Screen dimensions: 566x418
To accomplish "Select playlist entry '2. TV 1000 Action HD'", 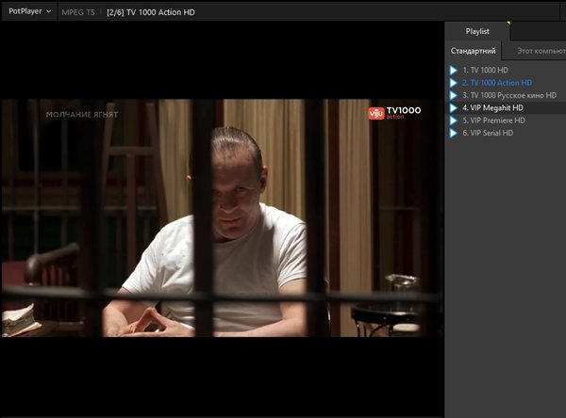I will click(507, 83).
